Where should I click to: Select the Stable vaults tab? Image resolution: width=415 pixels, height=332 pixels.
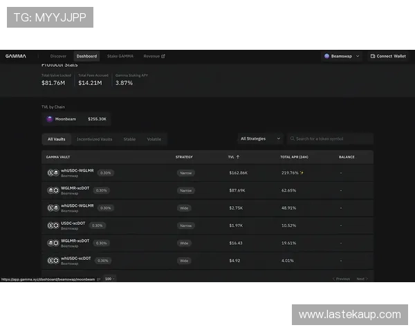129,139
